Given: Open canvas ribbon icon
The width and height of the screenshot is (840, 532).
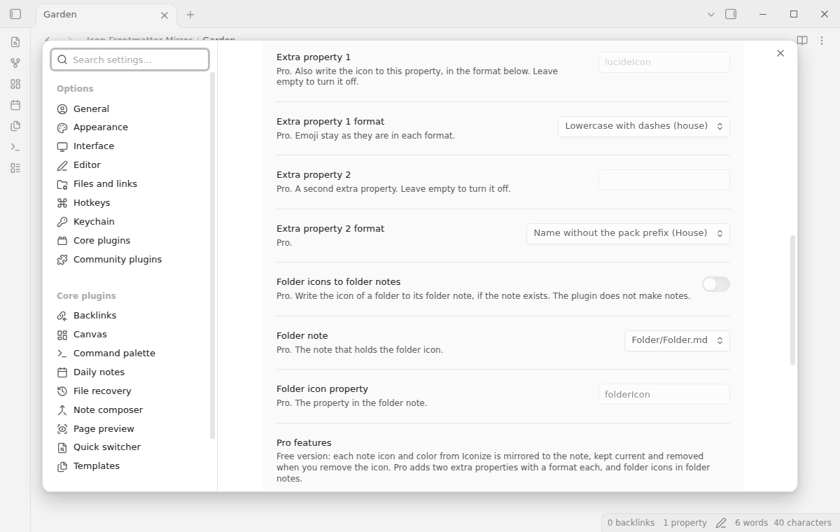Looking at the screenshot, I should coord(15,84).
